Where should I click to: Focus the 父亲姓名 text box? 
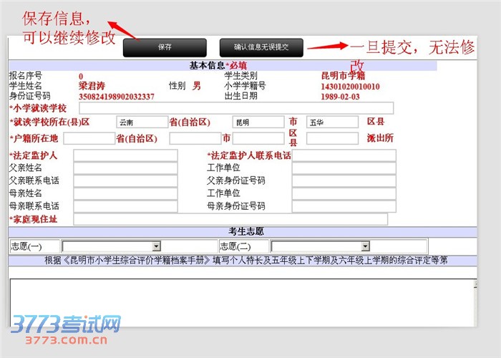(x=125, y=168)
